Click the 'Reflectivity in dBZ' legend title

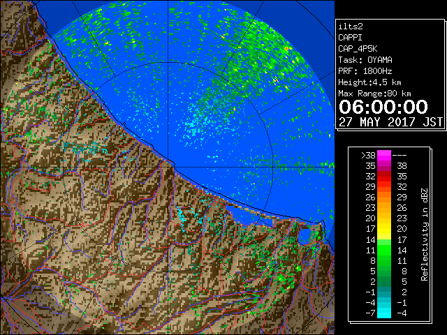[425, 234]
